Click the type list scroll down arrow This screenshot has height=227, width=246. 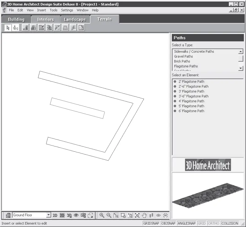coord(240,68)
